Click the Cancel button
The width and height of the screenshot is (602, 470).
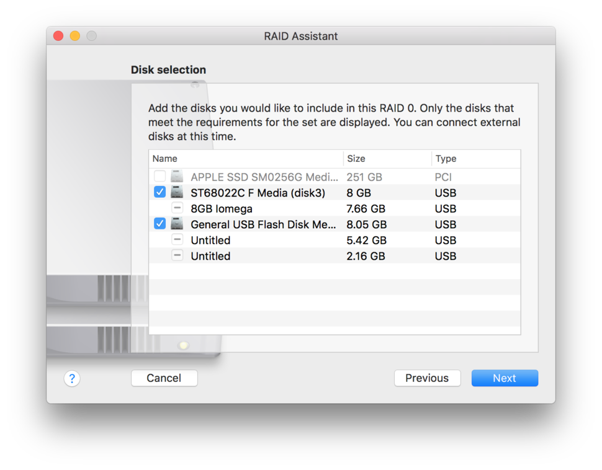coord(164,378)
